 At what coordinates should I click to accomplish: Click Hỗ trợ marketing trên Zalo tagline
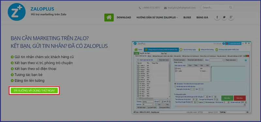(x=49, y=14)
